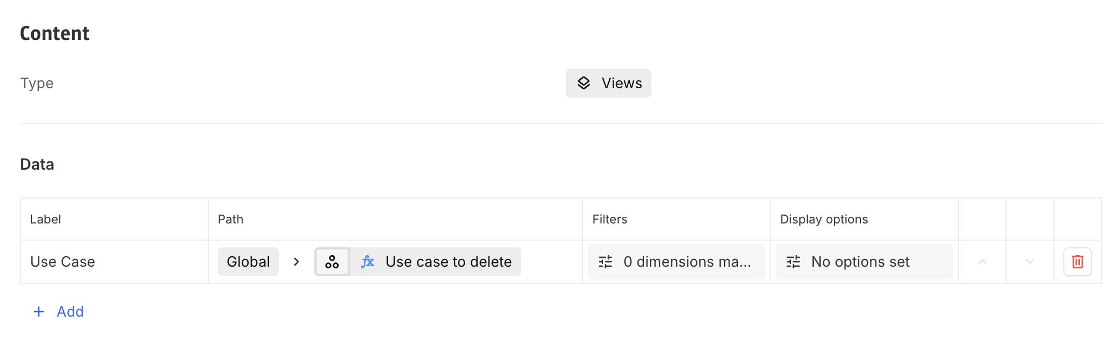Delete the Use Case row with trash icon
1111x346 pixels.
[x=1077, y=261]
